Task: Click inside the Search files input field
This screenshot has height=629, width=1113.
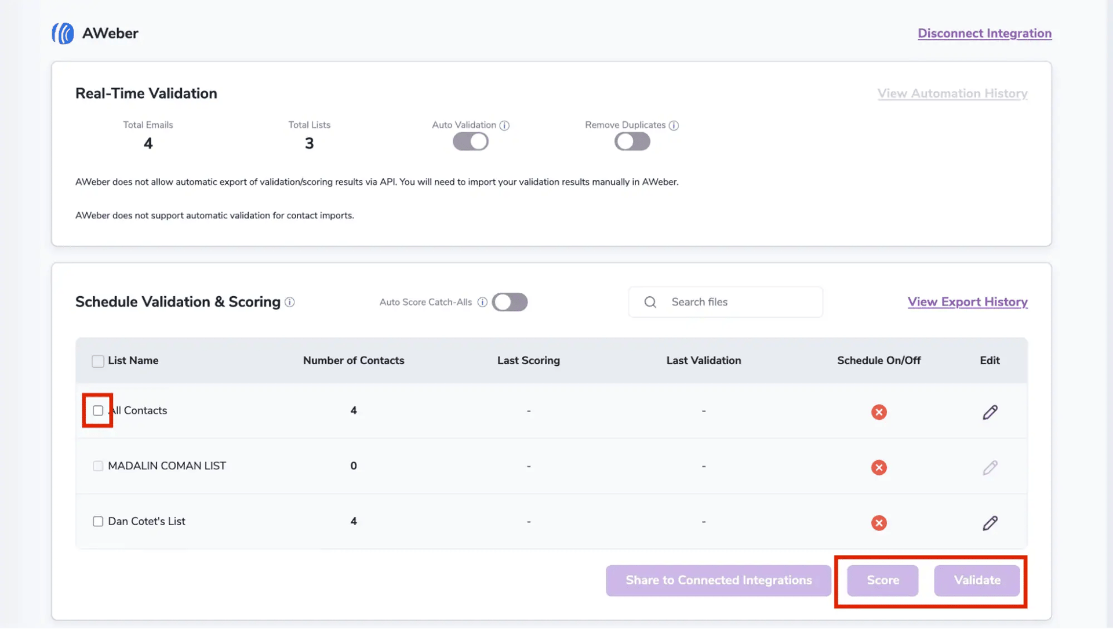Action: point(730,301)
